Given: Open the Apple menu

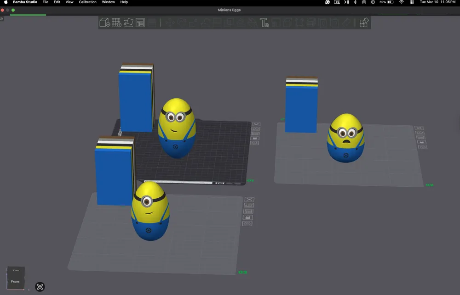Looking at the screenshot, I should click(6, 2).
